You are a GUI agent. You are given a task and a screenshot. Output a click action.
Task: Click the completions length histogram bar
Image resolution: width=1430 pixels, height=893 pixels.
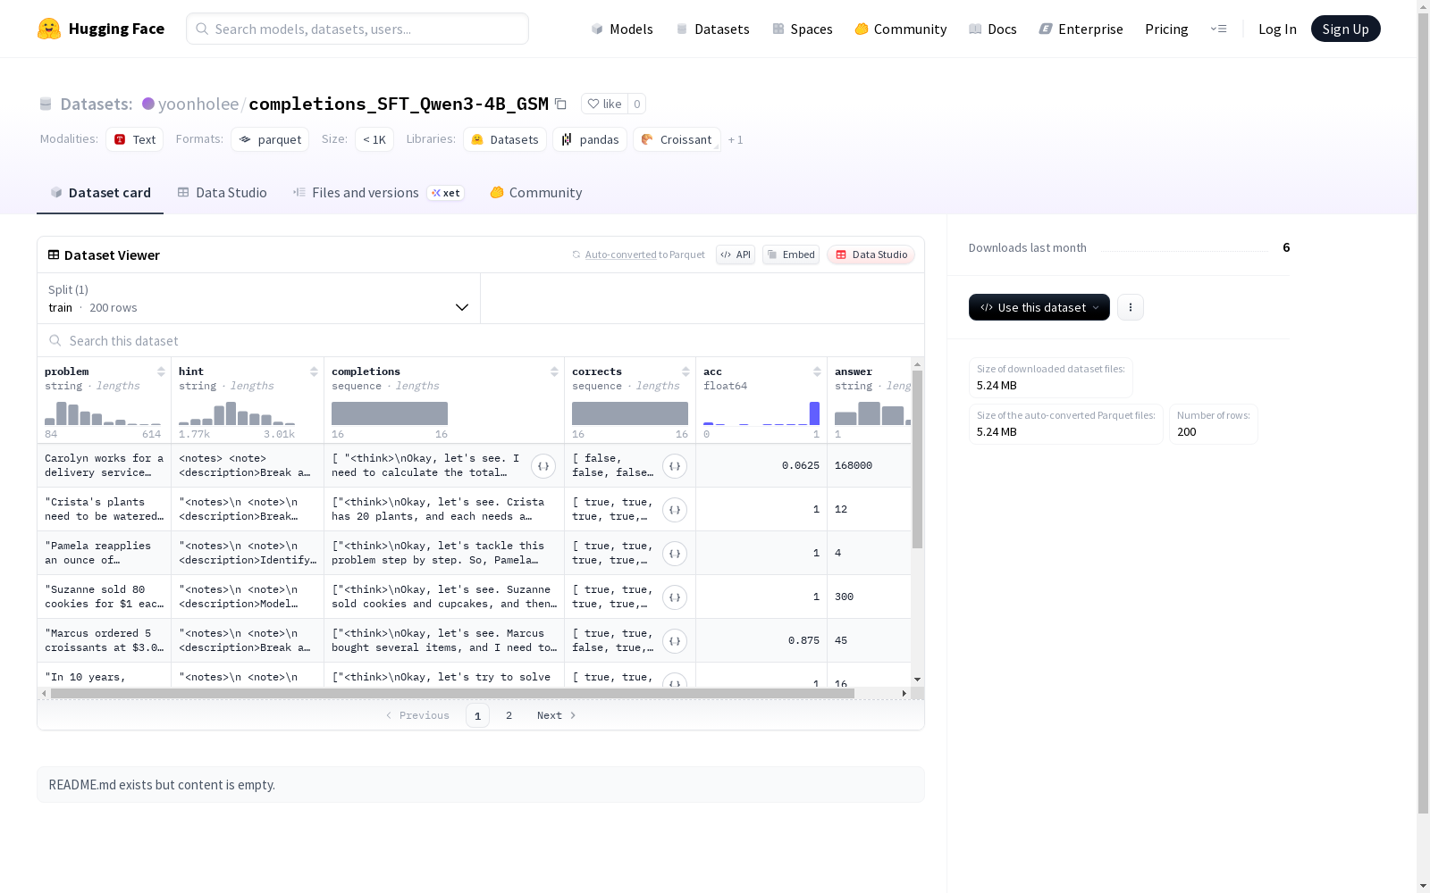(390, 413)
